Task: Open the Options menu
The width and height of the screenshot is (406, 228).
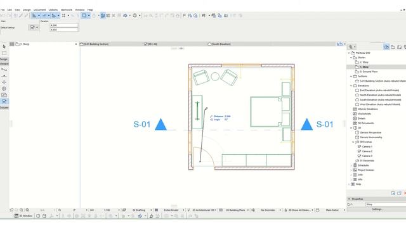Action: tap(53, 10)
